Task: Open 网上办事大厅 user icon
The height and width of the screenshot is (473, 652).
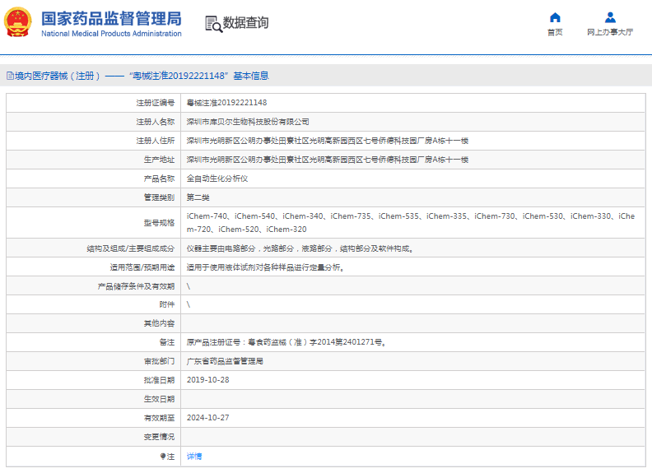Action: (610, 17)
